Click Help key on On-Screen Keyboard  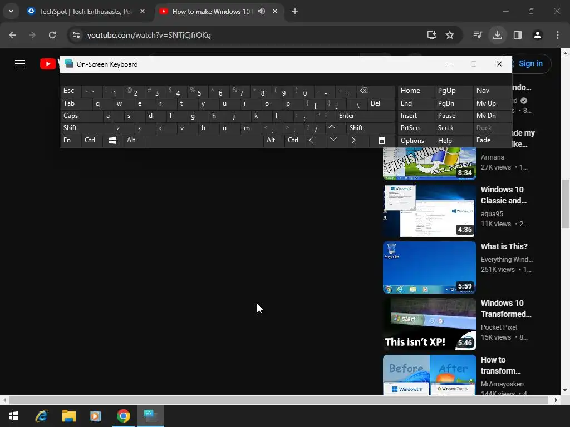[454, 141]
